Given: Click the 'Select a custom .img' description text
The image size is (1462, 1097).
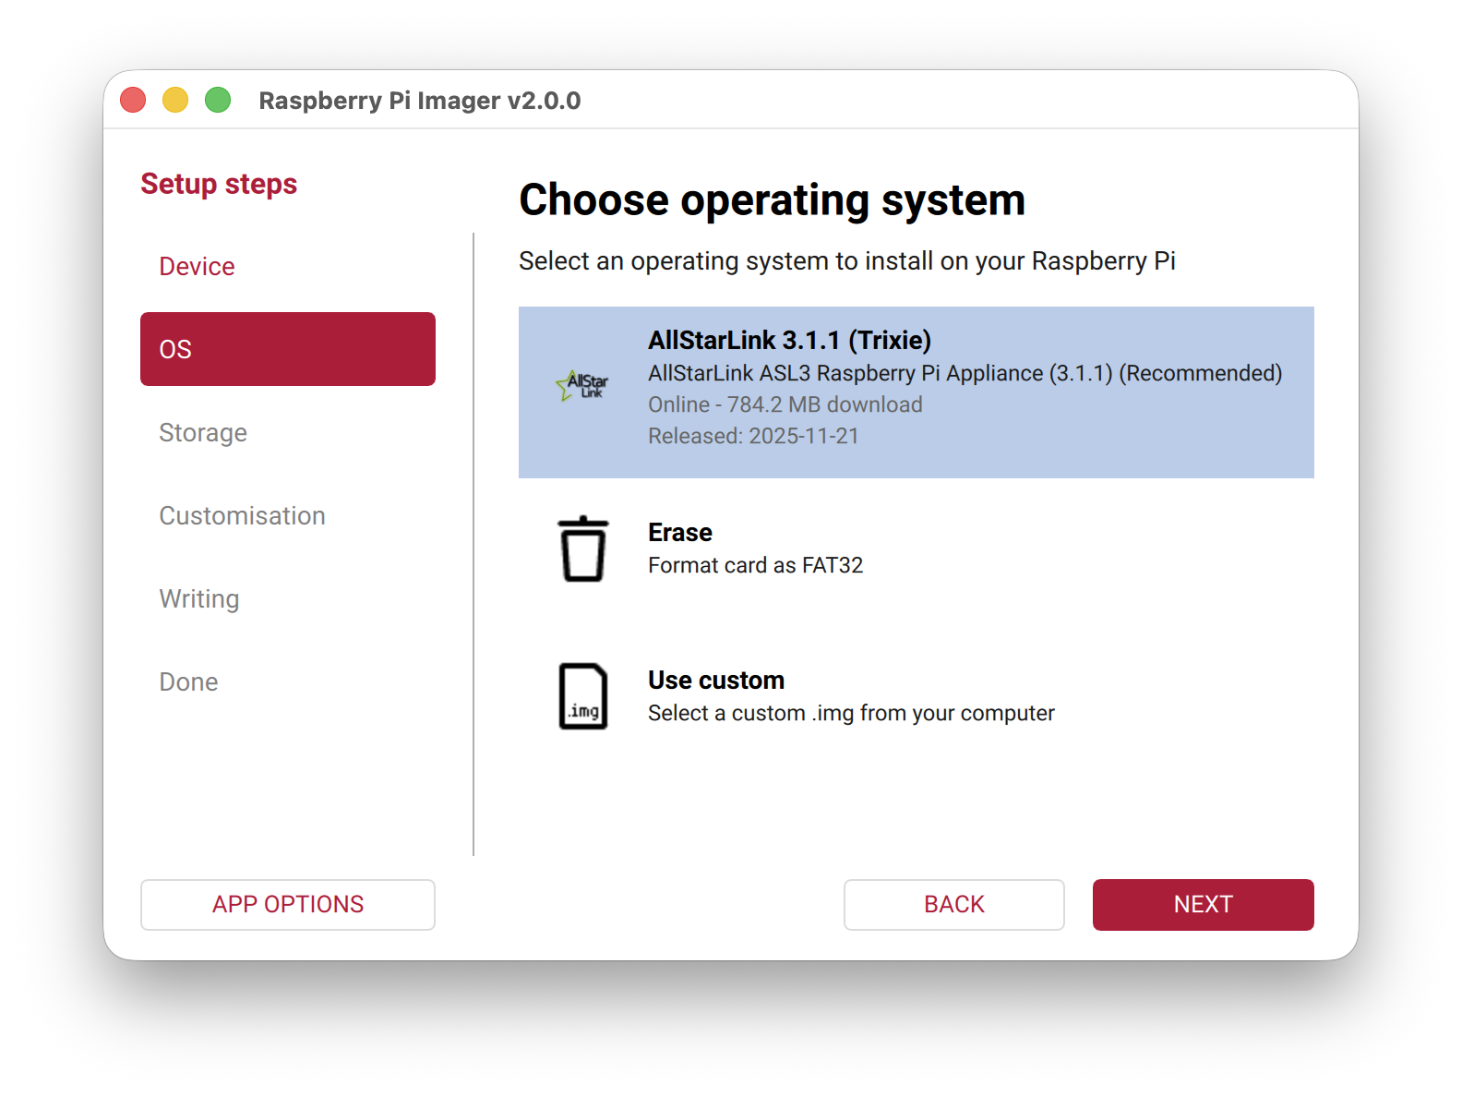Looking at the screenshot, I should 850,713.
